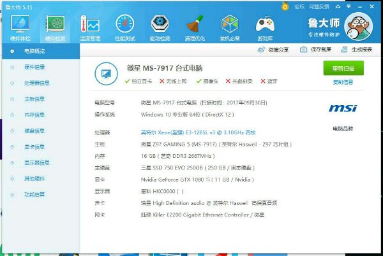Click the 电脑品牌 label under MSI logo
The width and height of the screenshot is (383, 256).
pyautogui.click(x=343, y=129)
